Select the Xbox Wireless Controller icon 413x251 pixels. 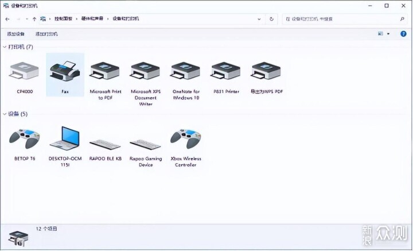pyautogui.click(x=186, y=139)
